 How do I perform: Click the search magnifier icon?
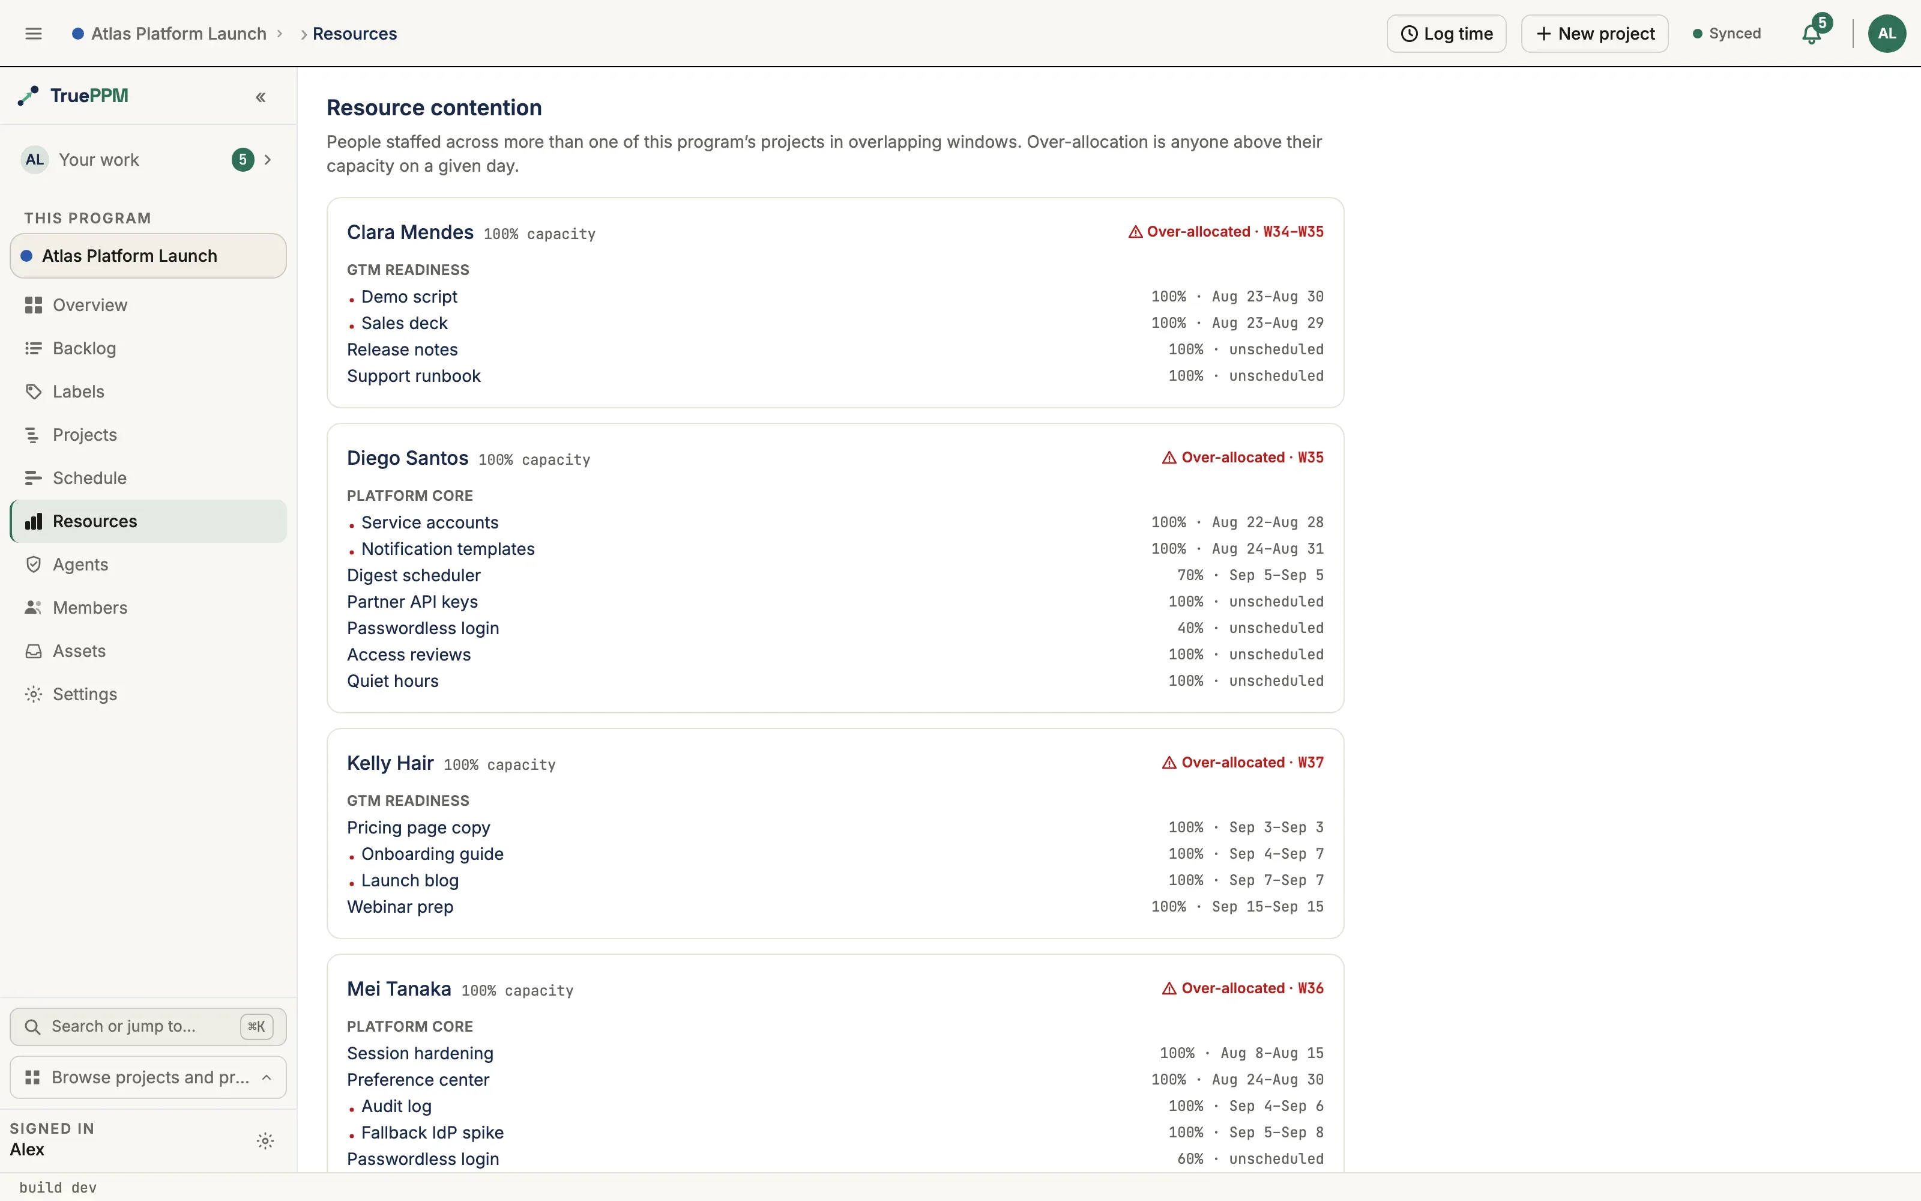point(32,1026)
